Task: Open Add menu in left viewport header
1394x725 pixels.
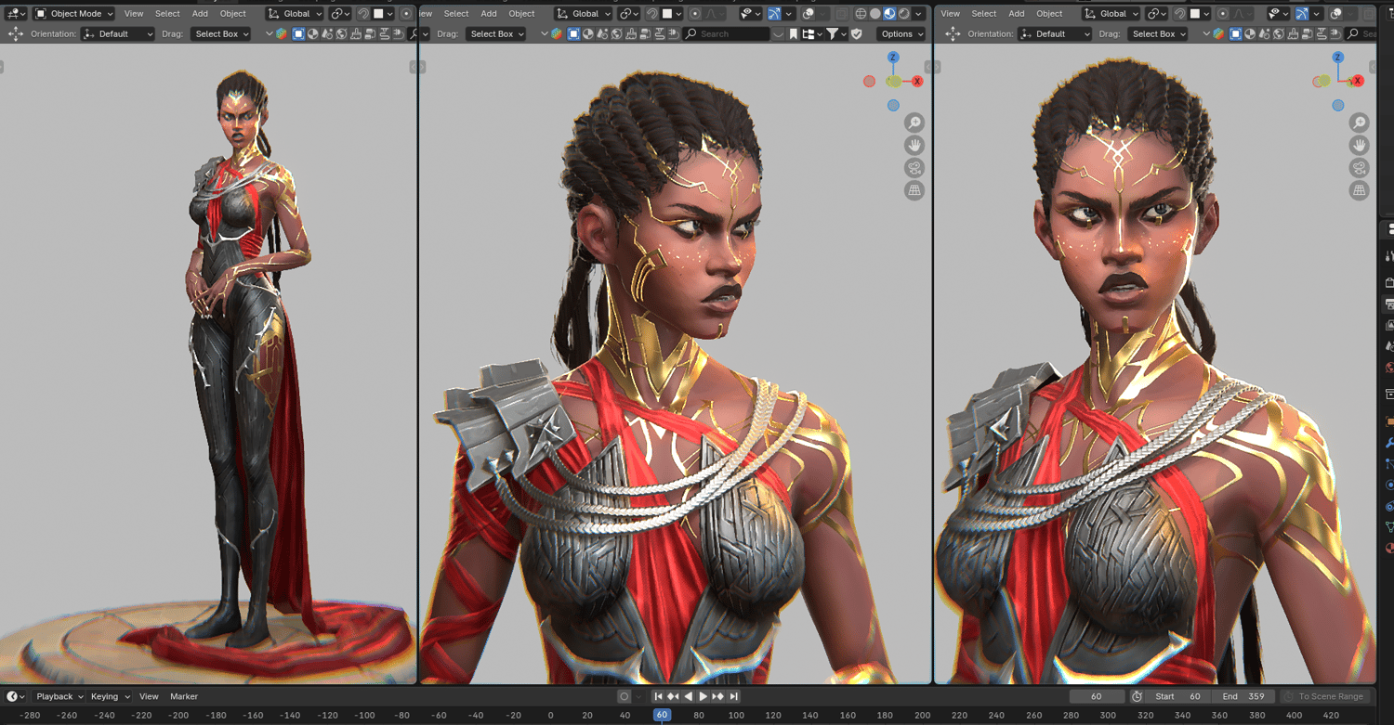Action: coord(200,14)
